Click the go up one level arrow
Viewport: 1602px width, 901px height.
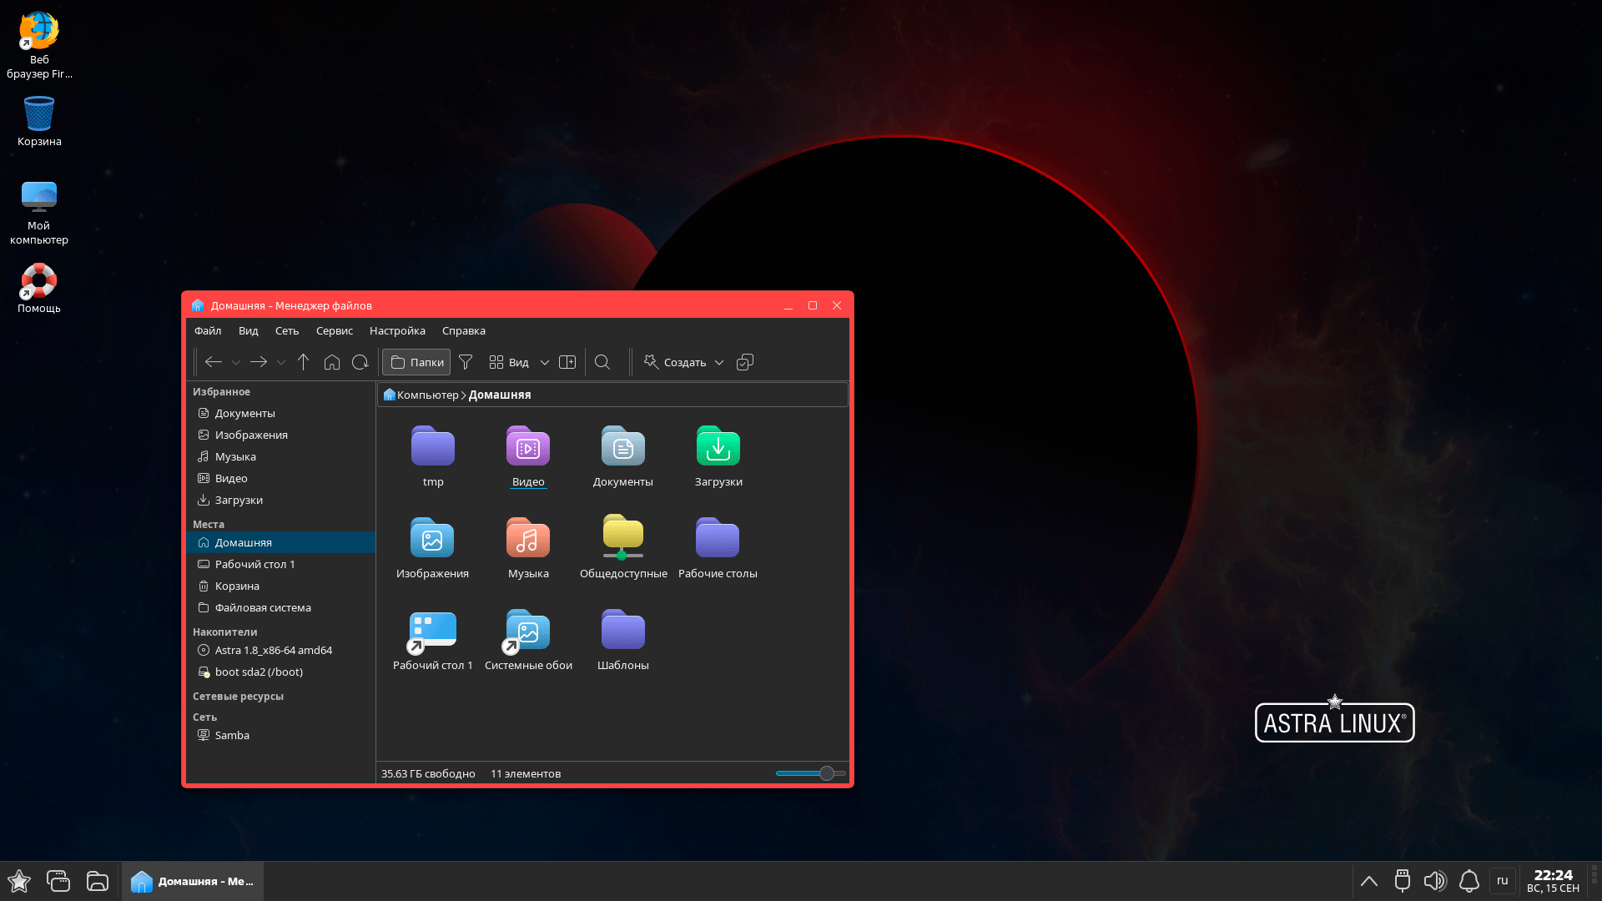304,362
